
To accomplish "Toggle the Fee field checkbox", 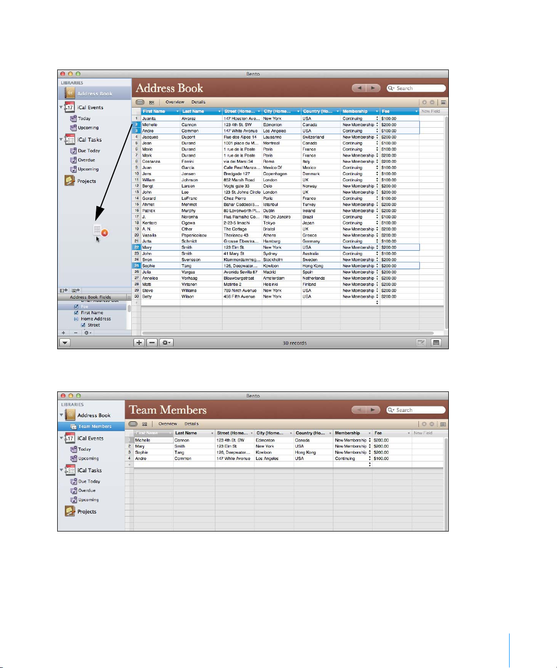I will click(x=76, y=306).
